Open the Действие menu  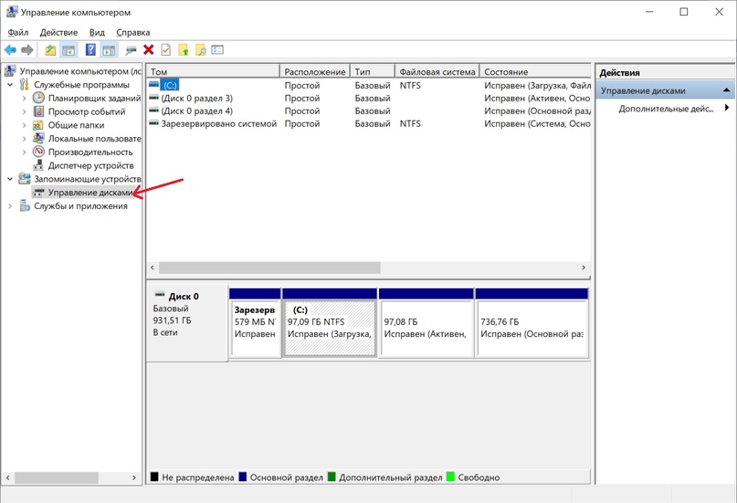pos(58,32)
